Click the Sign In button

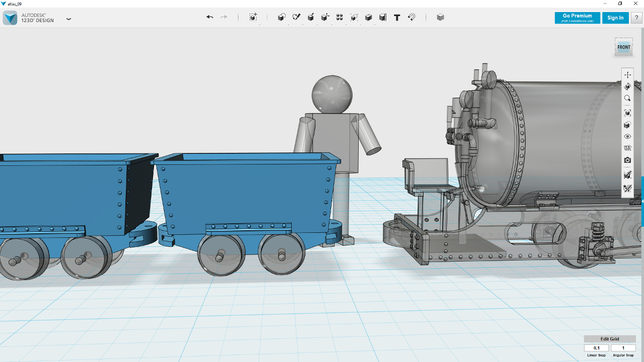click(x=615, y=18)
